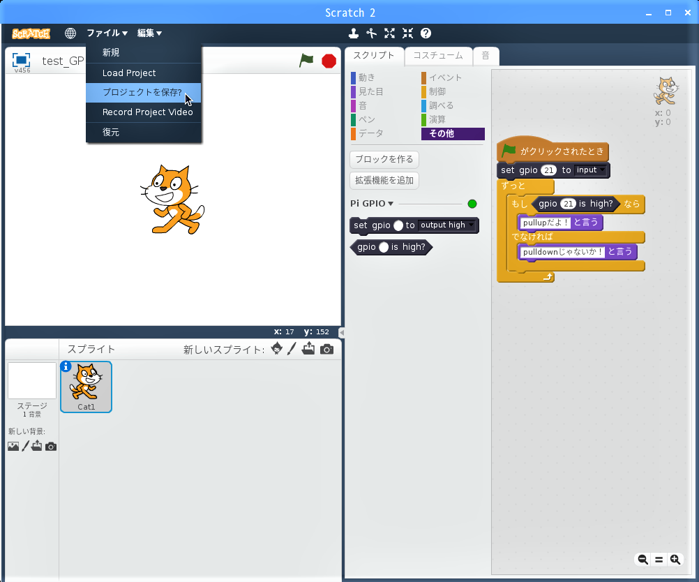
Task: Choose 新規 from the file menu
Action: [x=144, y=52]
